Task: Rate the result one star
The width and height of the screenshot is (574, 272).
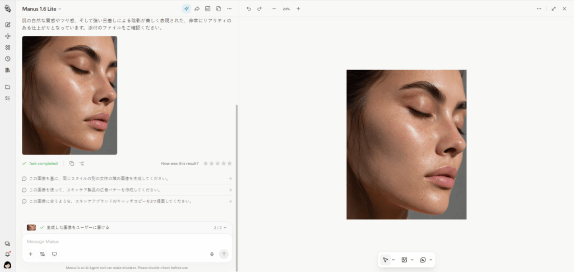Action: click(x=206, y=163)
